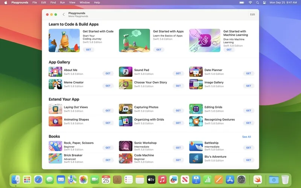Open the Blu's Adventure book icon
The height and width of the screenshot is (188, 301).
(x=196, y=158)
